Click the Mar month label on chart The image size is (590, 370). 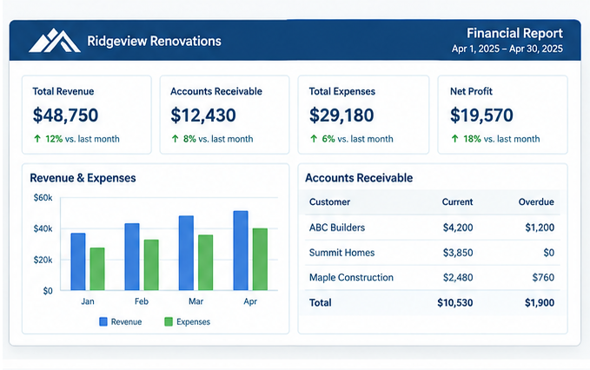tap(196, 301)
